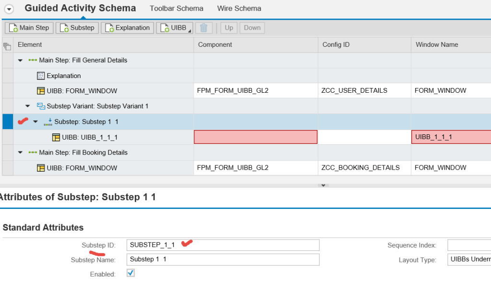Viewport: 491px width, 283px height.
Task: Click the Down button
Action: (252, 28)
